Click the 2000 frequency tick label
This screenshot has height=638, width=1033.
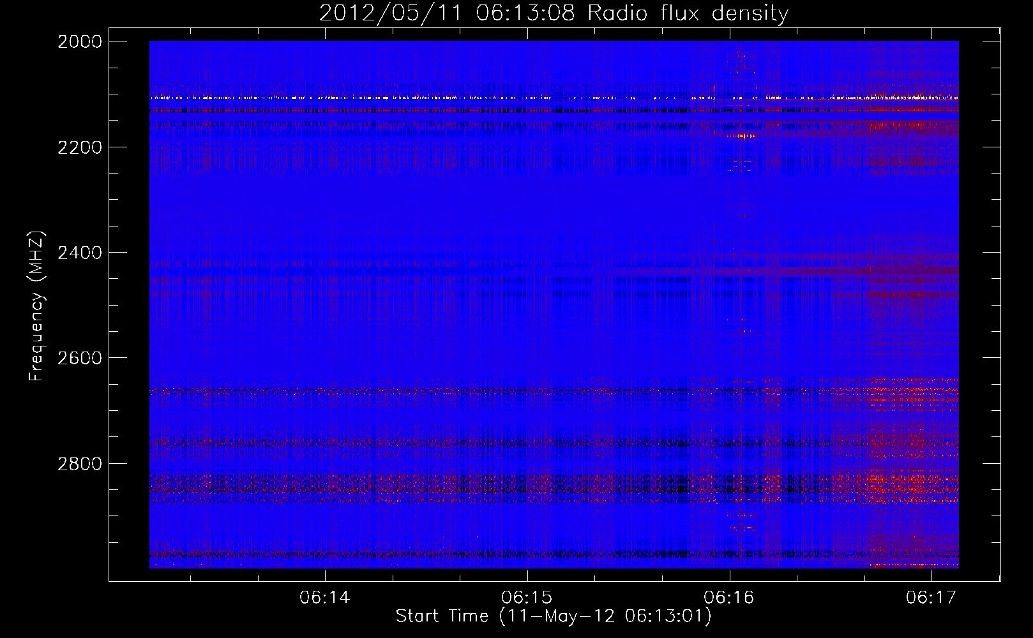[80, 41]
